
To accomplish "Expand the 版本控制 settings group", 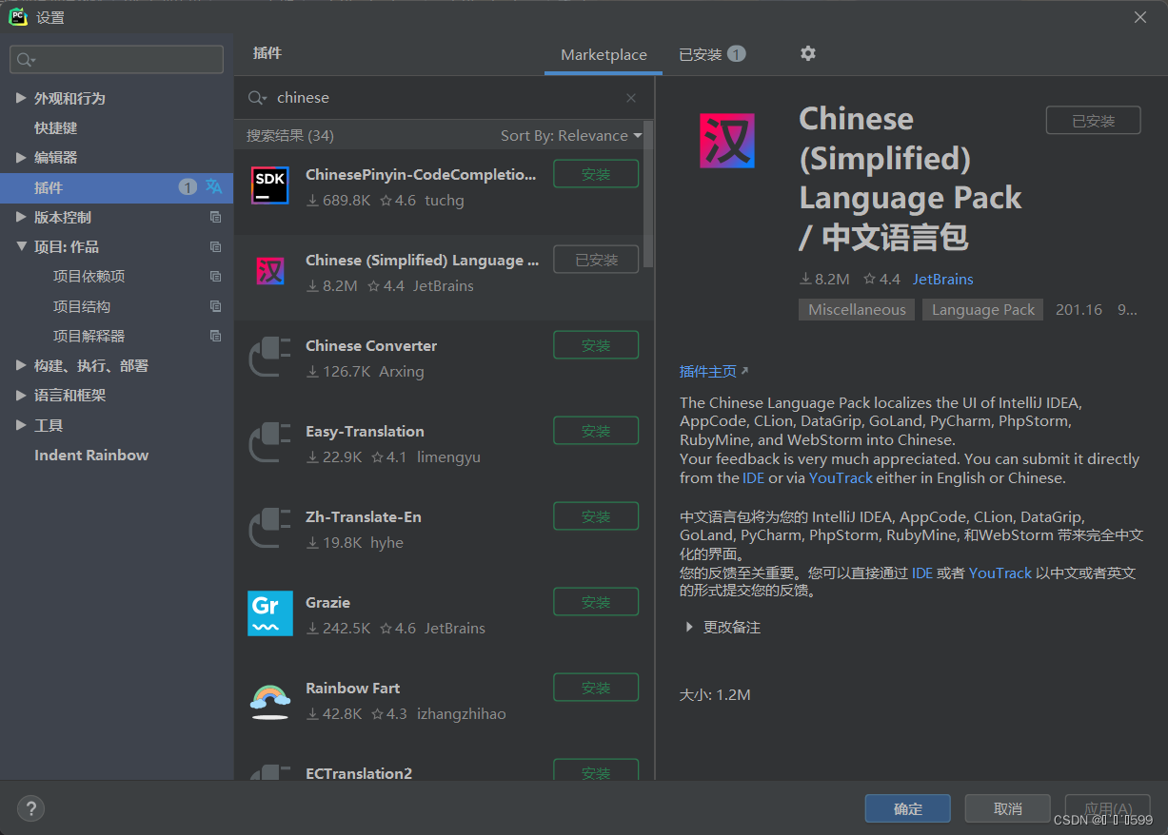I will pos(21,217).
